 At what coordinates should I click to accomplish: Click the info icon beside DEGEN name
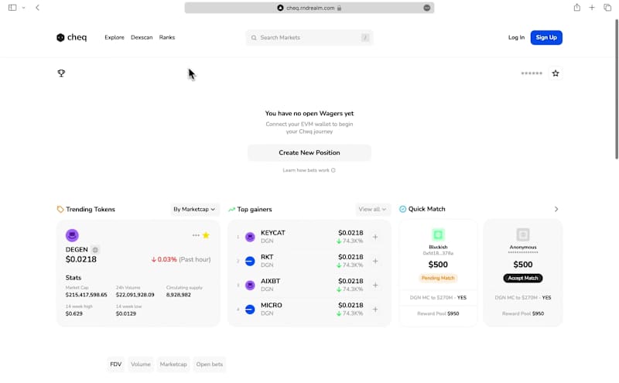point(95,250)
